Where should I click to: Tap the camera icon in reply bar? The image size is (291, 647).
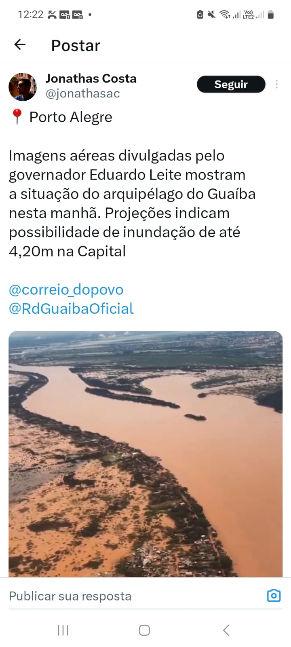pos(274,596)
